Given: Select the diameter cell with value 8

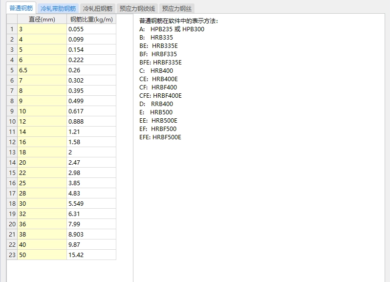Looking at the screenshot, I should pos(42,90).
